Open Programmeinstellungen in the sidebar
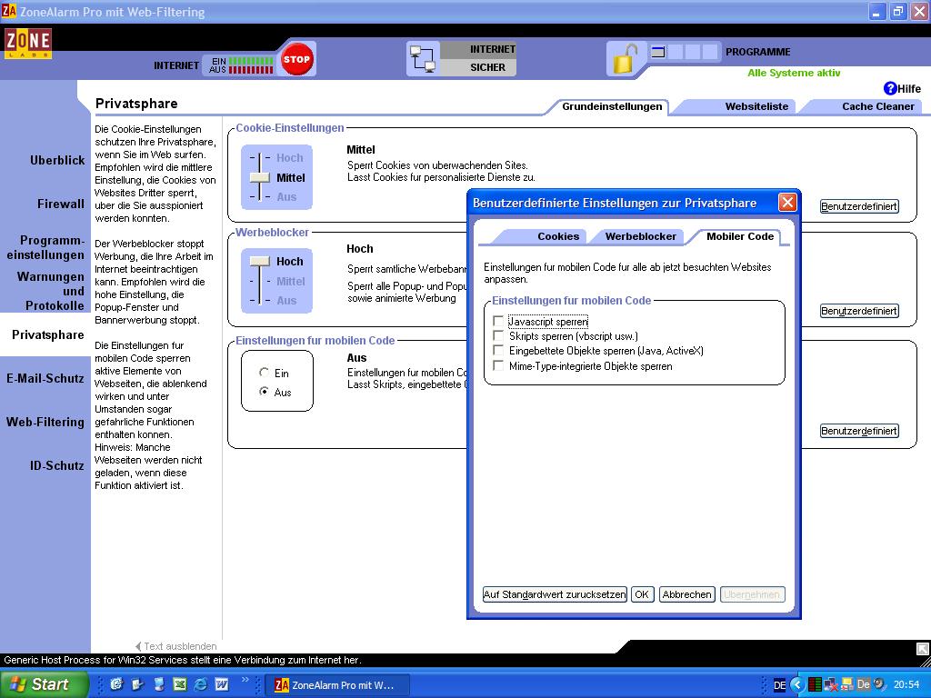 pyautogui.click(x=45, y=247)
